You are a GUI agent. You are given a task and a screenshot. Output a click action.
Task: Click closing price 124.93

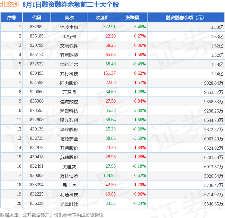click(110, 176)
